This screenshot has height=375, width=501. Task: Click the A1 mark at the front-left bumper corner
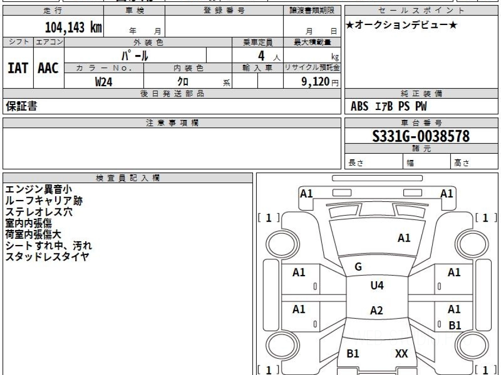(x=306, y=193)
